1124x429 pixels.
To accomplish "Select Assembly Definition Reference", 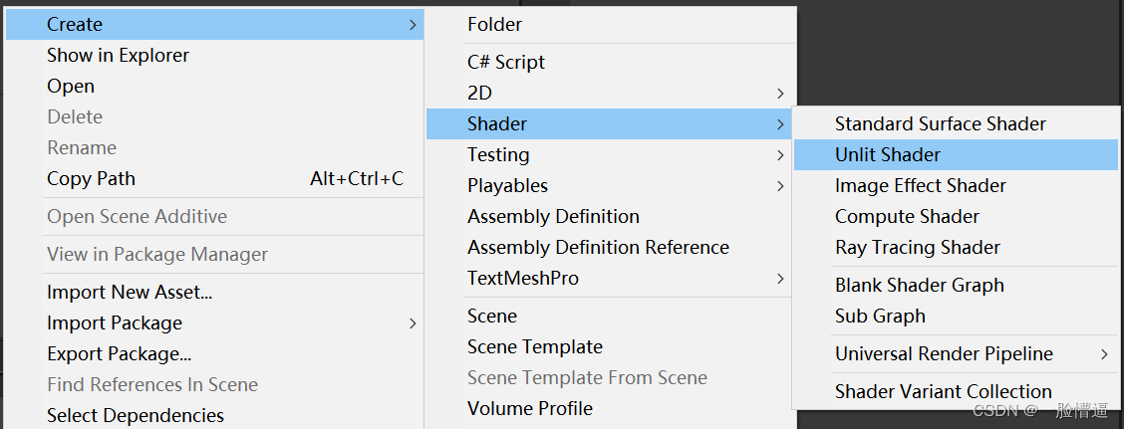I will click(x=598, y=247).
